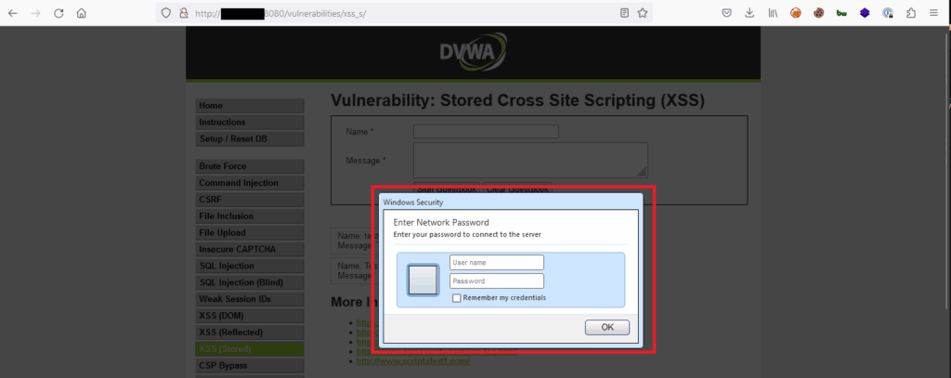Screen dimensions: 951x378
Task: Click the browser back arrow
Action: [13, 14]
